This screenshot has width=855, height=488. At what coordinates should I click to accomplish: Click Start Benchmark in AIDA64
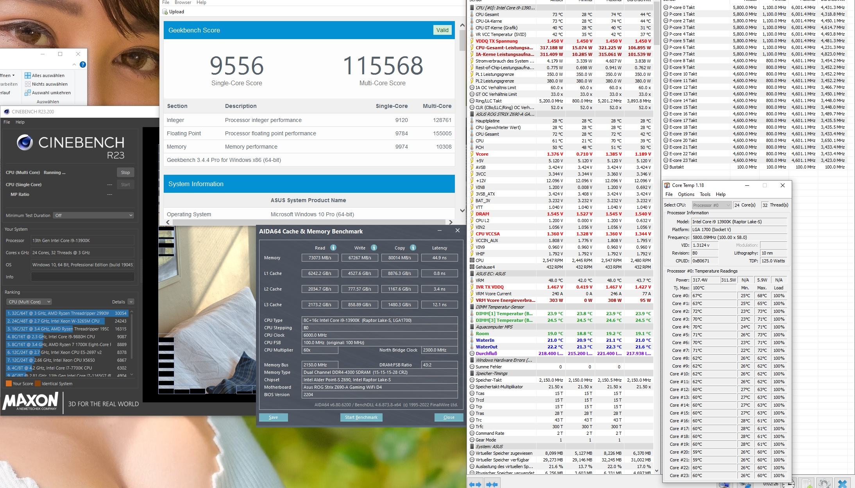[x=361, y=417]
